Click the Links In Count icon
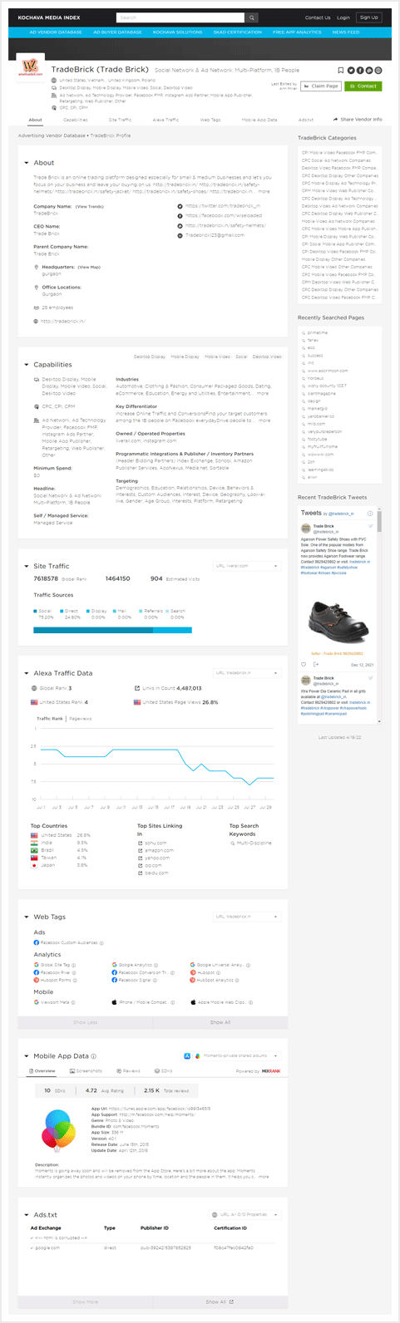 click(x=137, y=688)
